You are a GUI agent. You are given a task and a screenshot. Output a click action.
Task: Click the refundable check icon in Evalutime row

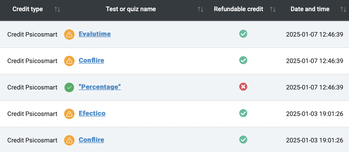[243, 34]
